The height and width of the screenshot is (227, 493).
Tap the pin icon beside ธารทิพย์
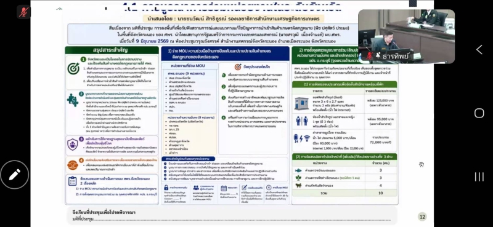point(378,55)
